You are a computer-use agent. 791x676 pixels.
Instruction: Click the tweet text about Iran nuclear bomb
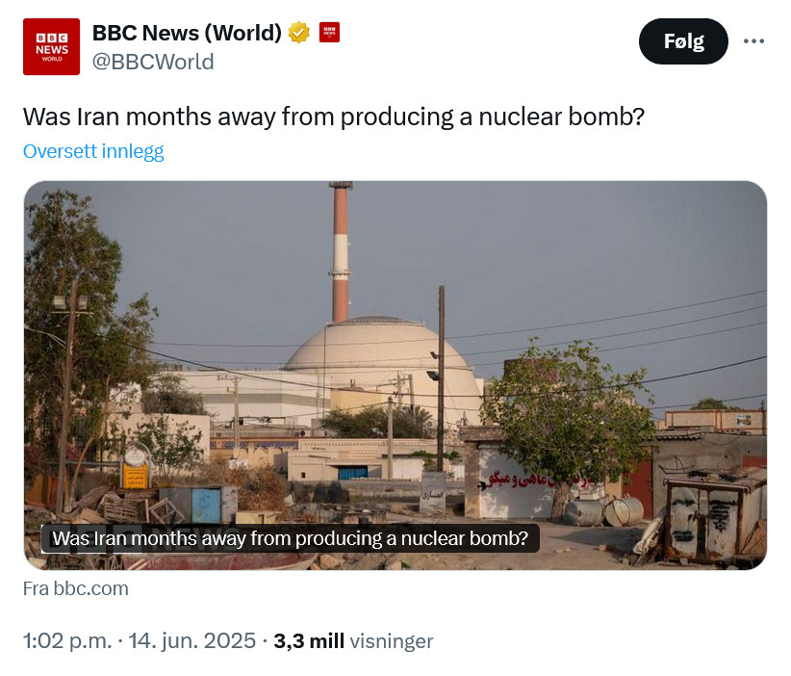coord(333,117)
